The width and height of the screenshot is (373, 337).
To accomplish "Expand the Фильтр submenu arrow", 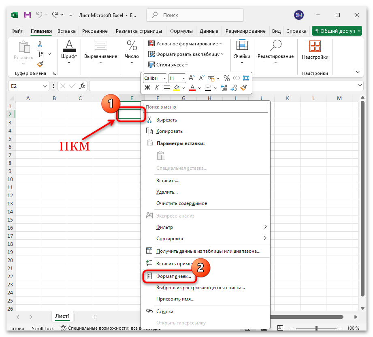I will (x=265, y=227).
